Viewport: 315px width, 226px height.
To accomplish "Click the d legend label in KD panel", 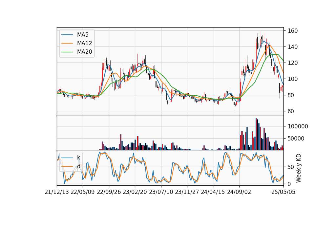I will click(78, 166).
